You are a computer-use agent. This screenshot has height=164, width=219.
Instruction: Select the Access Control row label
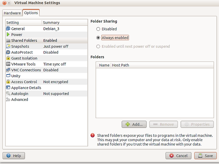(x=24, y=82)
